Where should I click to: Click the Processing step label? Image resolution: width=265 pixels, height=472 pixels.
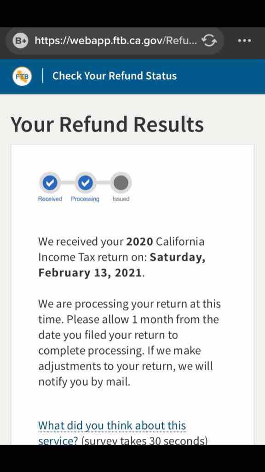pyautogui.click(x=85, y=199)
